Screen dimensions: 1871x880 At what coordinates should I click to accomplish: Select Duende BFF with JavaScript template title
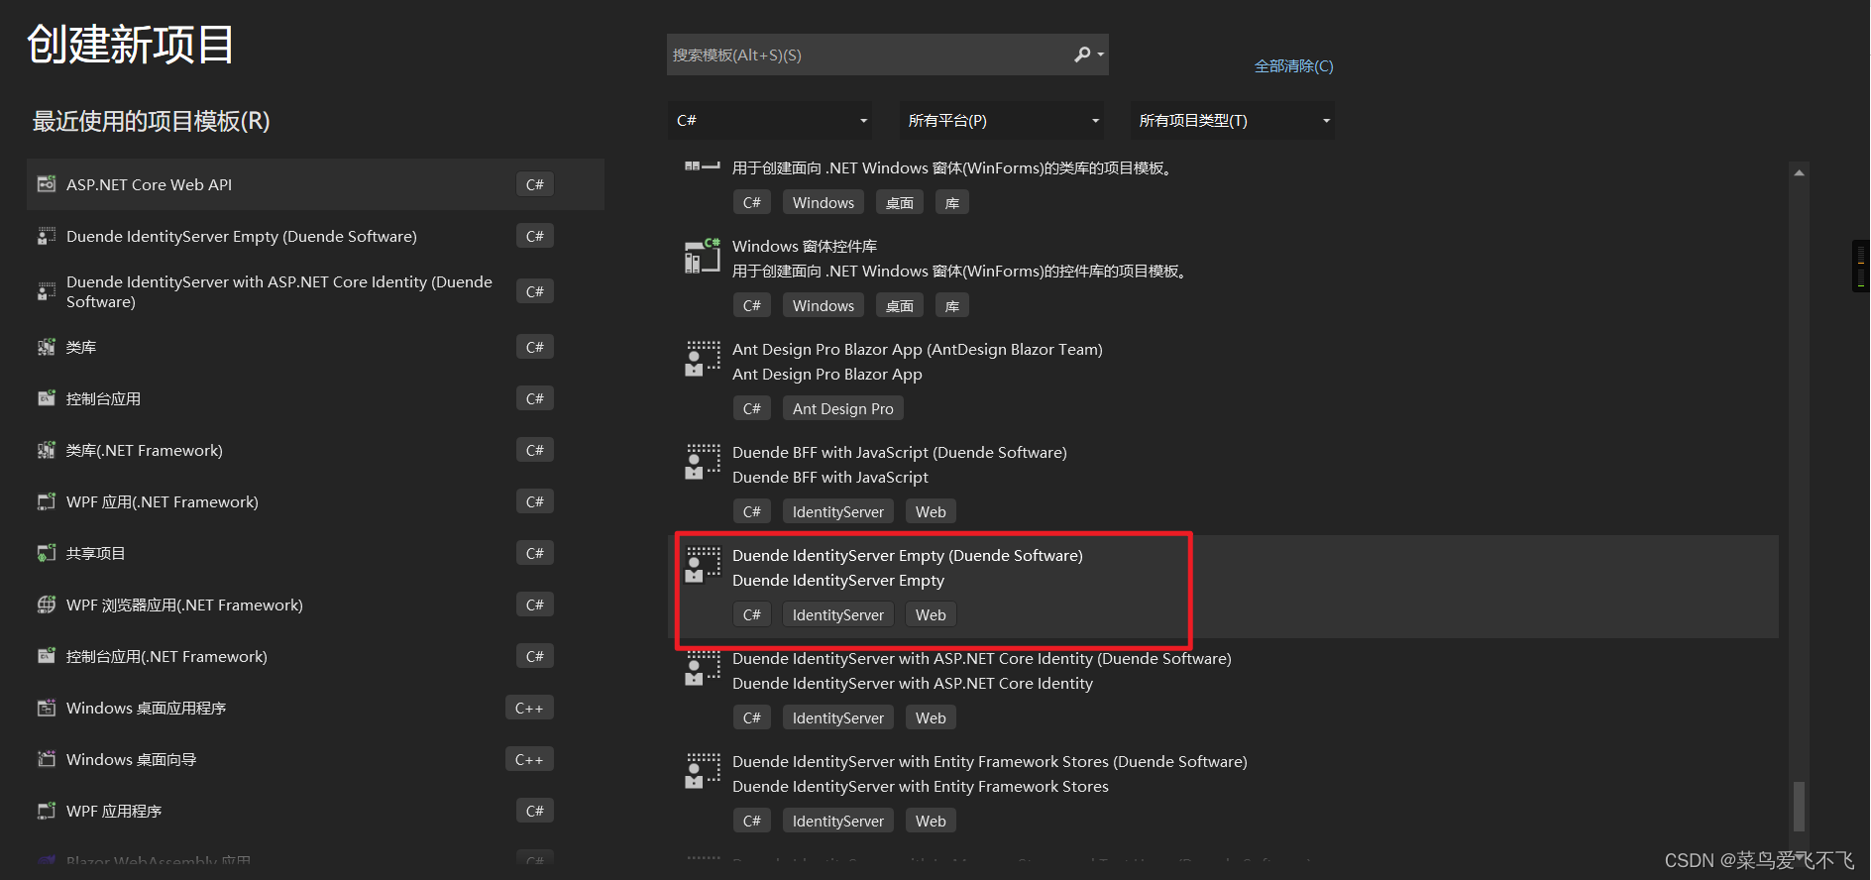tap(900, 452)
